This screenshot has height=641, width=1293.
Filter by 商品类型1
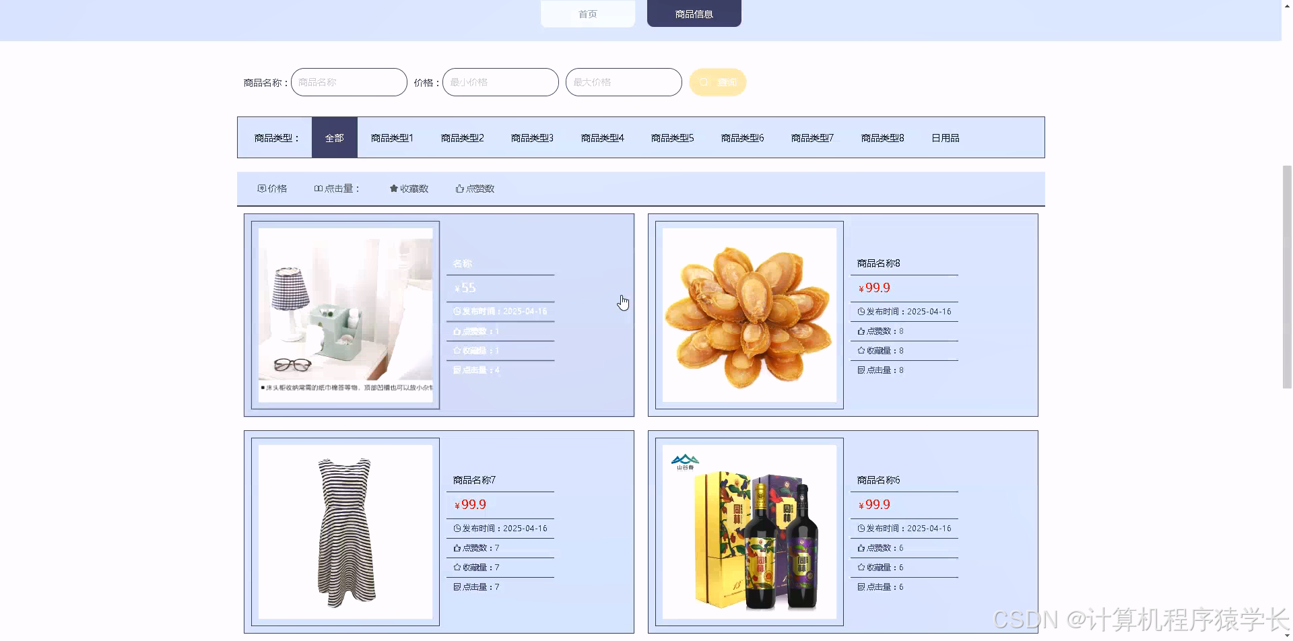(392, 138)
